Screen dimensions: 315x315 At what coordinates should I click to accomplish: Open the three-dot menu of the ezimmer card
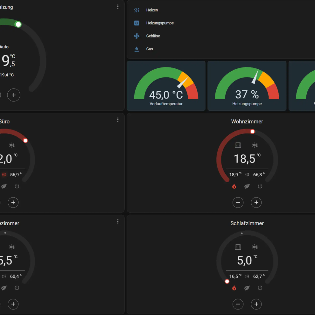118,221
